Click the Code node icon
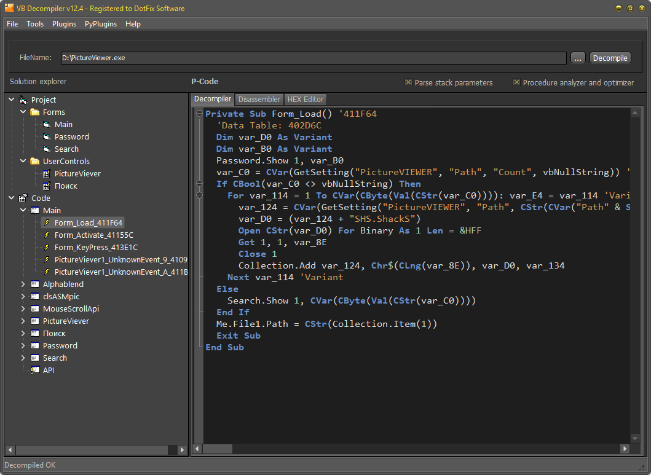 coord(23,198)
